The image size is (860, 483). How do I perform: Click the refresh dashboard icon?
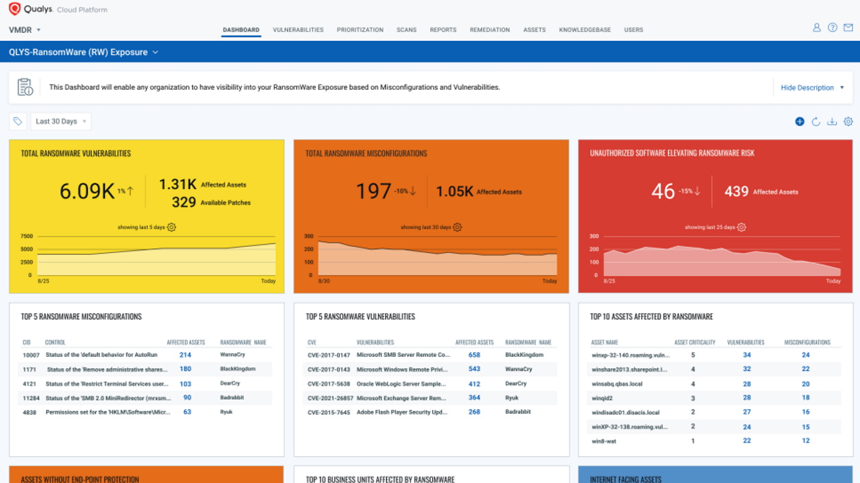pyautogui.click(x=816, y=121)
